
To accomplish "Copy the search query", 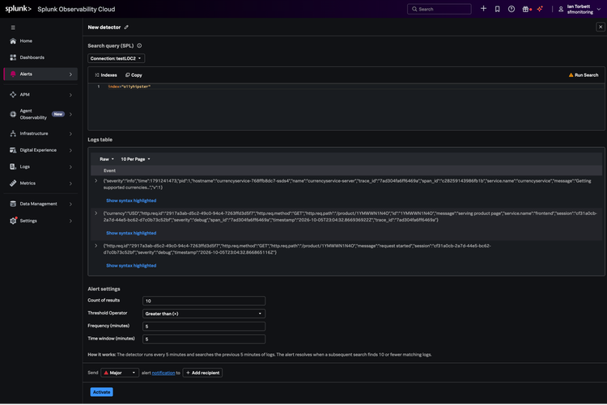I will (x=134, y=75).
